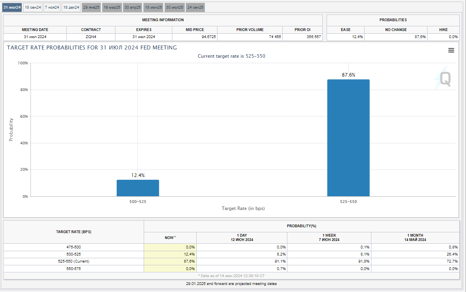Click the 87.6% bar for 525-550

[348, 137]
